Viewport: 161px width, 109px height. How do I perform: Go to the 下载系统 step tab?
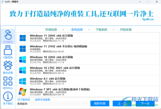tap(101, 30)
